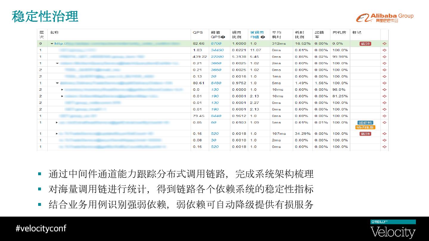Expand the row with 81.25% same-room rate
The height and width of the screenshot is (241, 429).
click(x=62, y=96)
